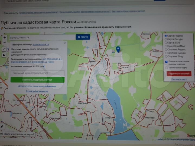Click Мошницы label on map
The height and width of the screenshot is (146, 195).
click(x=17, y=113)
